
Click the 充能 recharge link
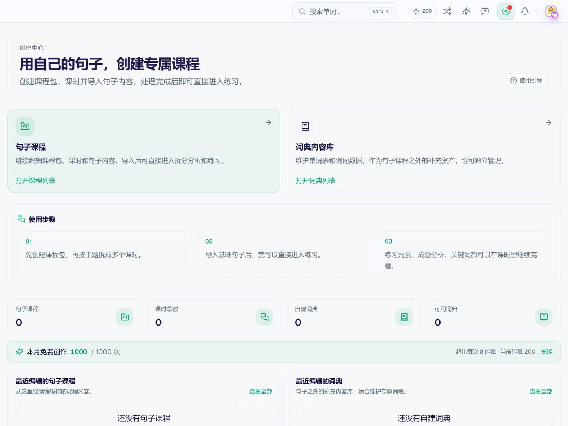coord(547,352)
